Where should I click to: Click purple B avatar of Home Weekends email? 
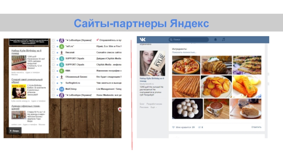click(62, 95)
